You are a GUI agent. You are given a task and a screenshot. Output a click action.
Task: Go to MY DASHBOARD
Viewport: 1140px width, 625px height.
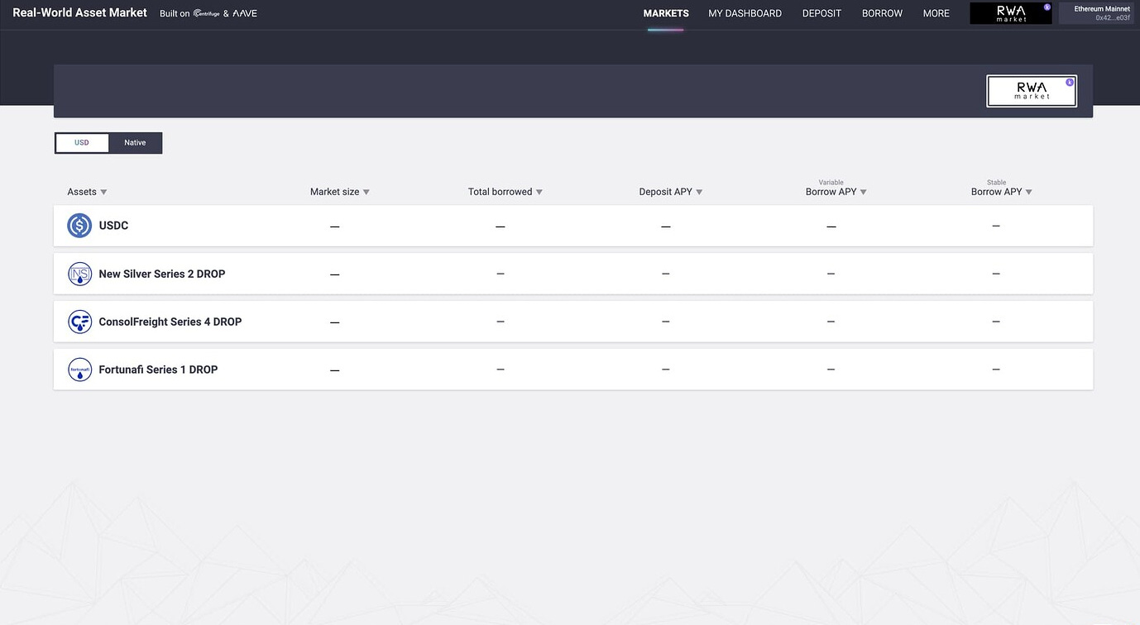[745, 13]
